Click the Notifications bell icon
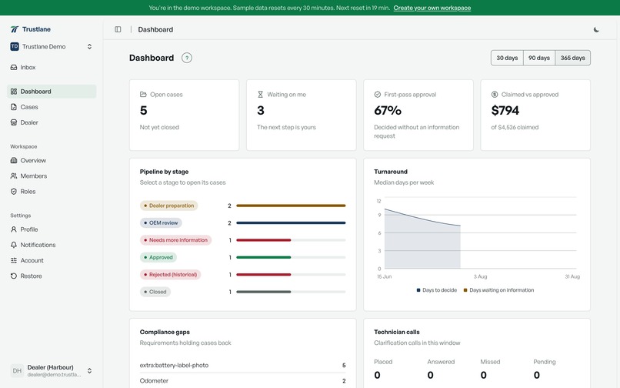Viewport: 620px width, 388px height. click(x=14, y=245)
